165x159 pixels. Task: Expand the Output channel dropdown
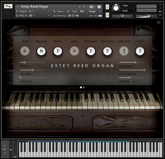49,11
